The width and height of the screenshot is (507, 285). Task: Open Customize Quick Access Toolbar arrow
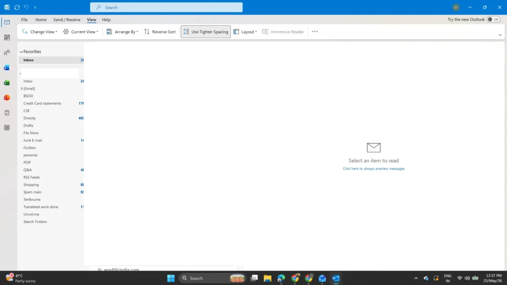(35, 7)
